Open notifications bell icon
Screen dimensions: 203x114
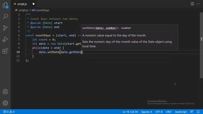pyautogui.click(x=198, y=112)
